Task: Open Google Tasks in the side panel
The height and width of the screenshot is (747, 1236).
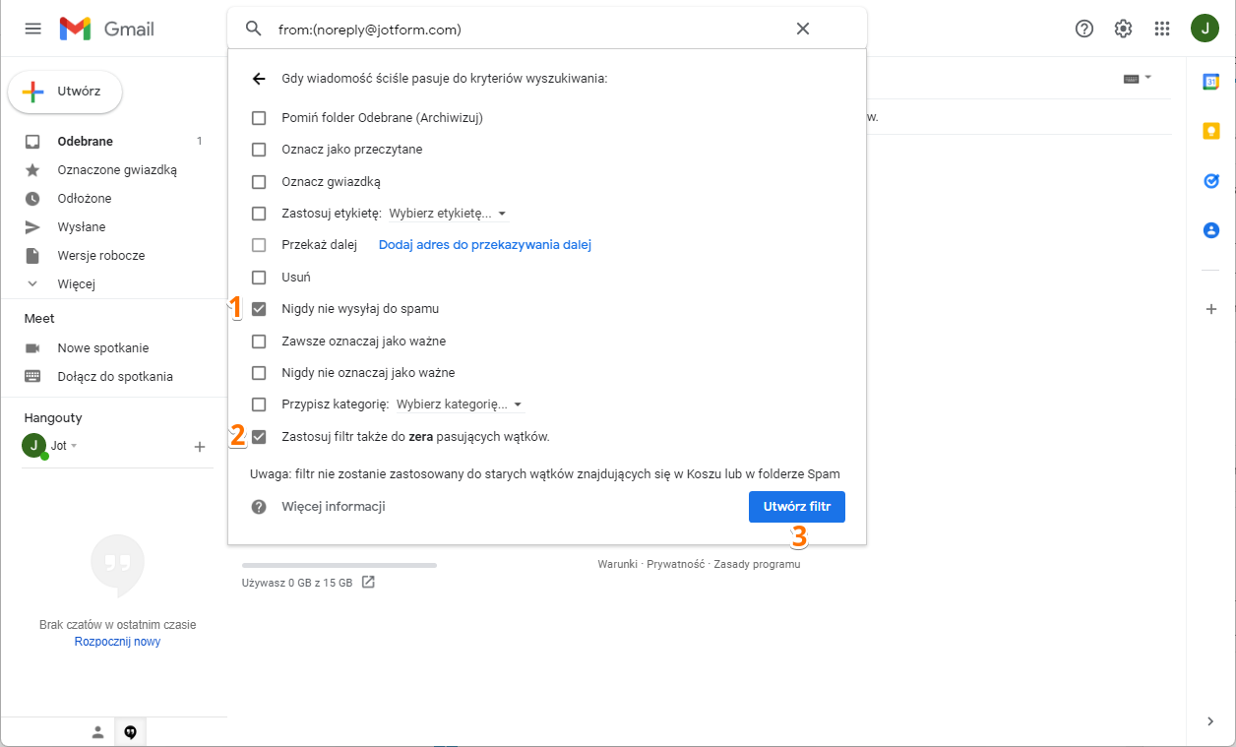Action: [x=1211, y=181]
